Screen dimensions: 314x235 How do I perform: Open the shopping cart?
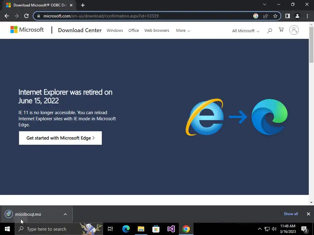click(x=281, y=30)
